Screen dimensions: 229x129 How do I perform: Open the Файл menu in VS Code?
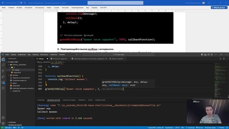click(7, 54)
